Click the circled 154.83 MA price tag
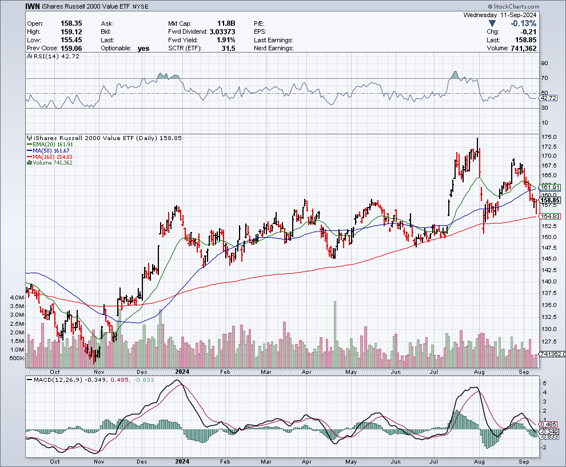Viewport: 566px width, 467px height. point(550,216)
